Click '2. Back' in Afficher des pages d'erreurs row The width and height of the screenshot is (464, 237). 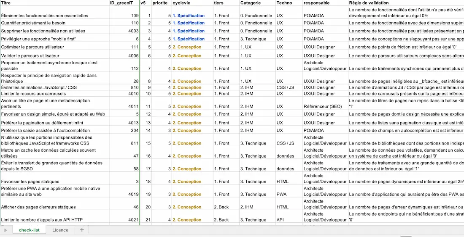pyautogui.click(x=227, y=204)
